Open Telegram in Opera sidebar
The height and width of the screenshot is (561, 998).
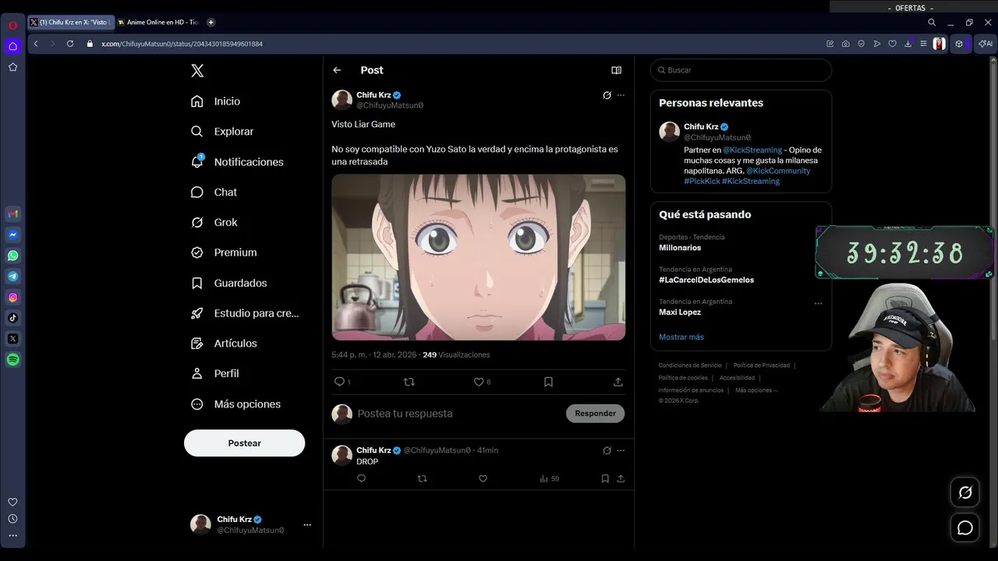click(13, 277)
